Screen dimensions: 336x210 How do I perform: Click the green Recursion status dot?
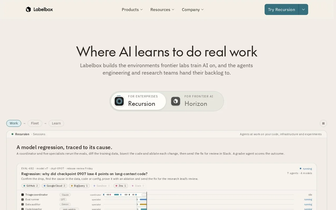(12, 134)
